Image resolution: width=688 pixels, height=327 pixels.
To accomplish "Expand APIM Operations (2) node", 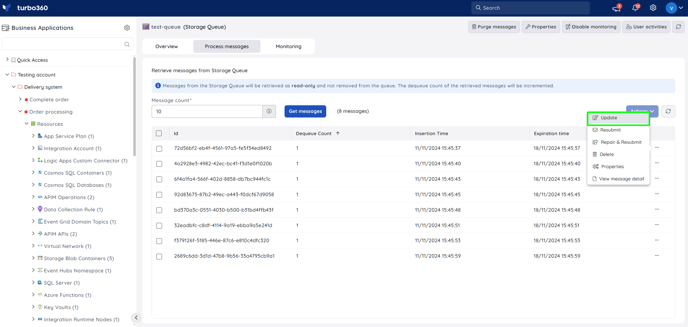I will coord(33,197).
